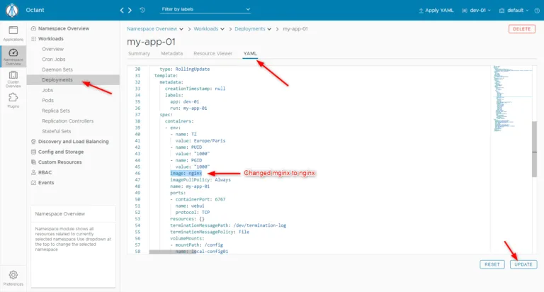Click the Octant logo icon
Screen dimensions: 544x292
pos(12,10)
